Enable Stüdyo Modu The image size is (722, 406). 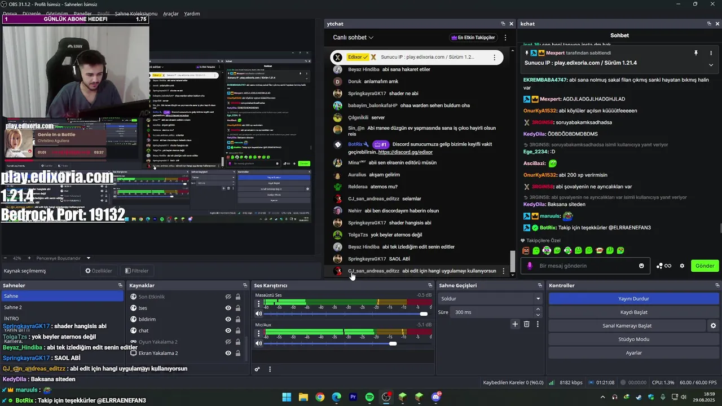(633, 339)
